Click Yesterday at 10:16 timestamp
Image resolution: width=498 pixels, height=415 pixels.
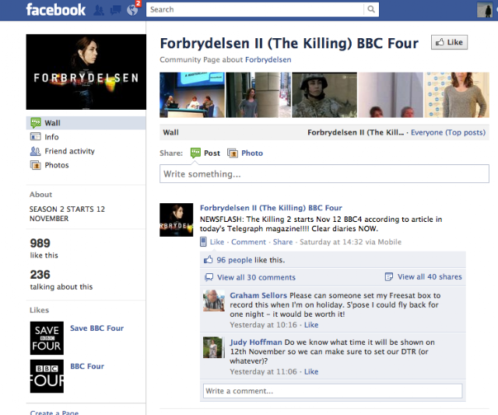coord(263,325)
